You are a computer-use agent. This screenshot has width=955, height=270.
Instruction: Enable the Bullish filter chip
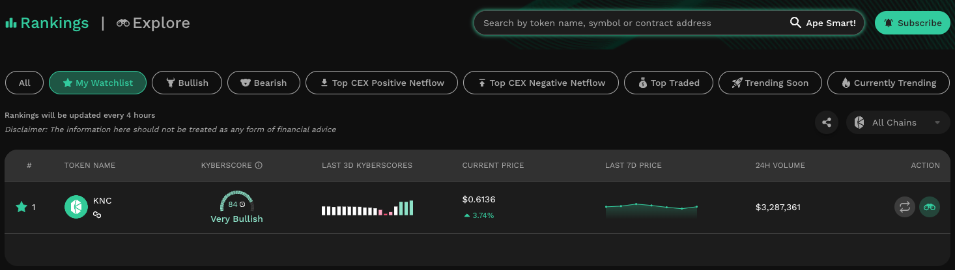click(187, 83)
